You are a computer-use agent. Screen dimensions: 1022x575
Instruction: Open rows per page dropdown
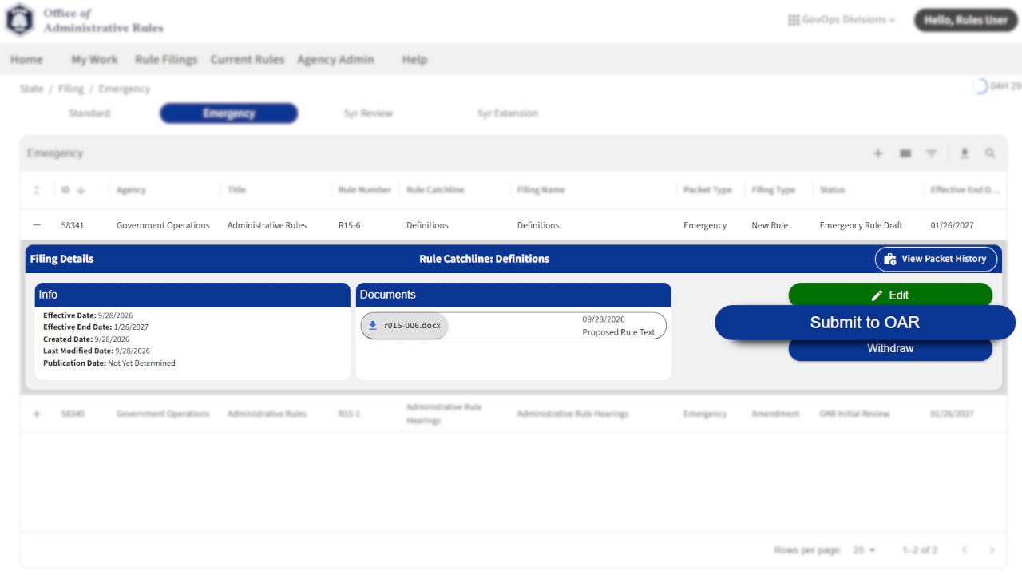(x=864, y=550)
